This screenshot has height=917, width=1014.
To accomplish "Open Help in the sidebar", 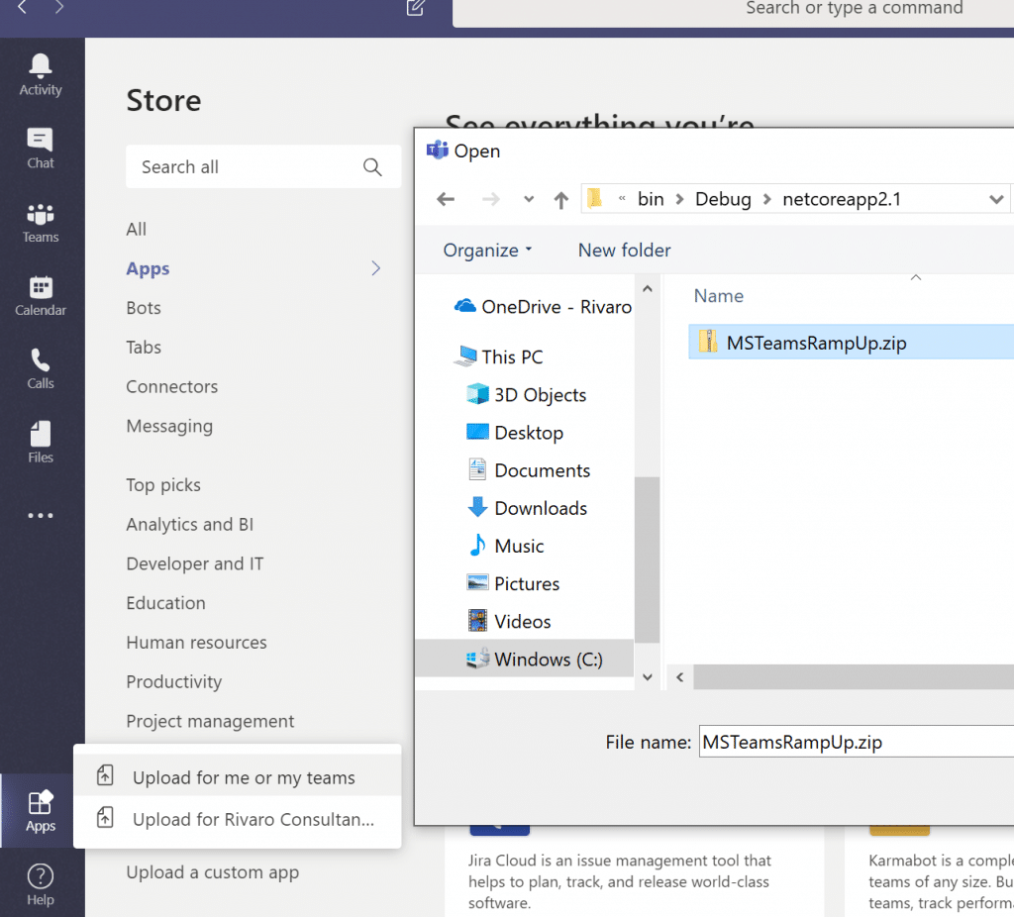I will click(40, 884).
